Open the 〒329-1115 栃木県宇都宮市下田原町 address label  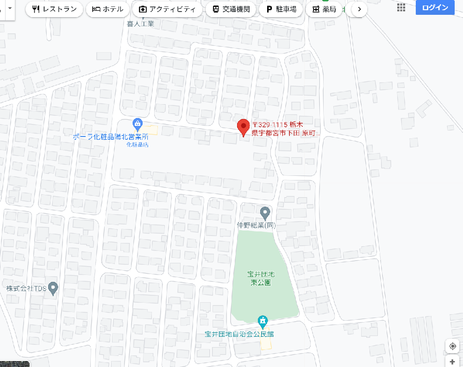tap(286, 129)
